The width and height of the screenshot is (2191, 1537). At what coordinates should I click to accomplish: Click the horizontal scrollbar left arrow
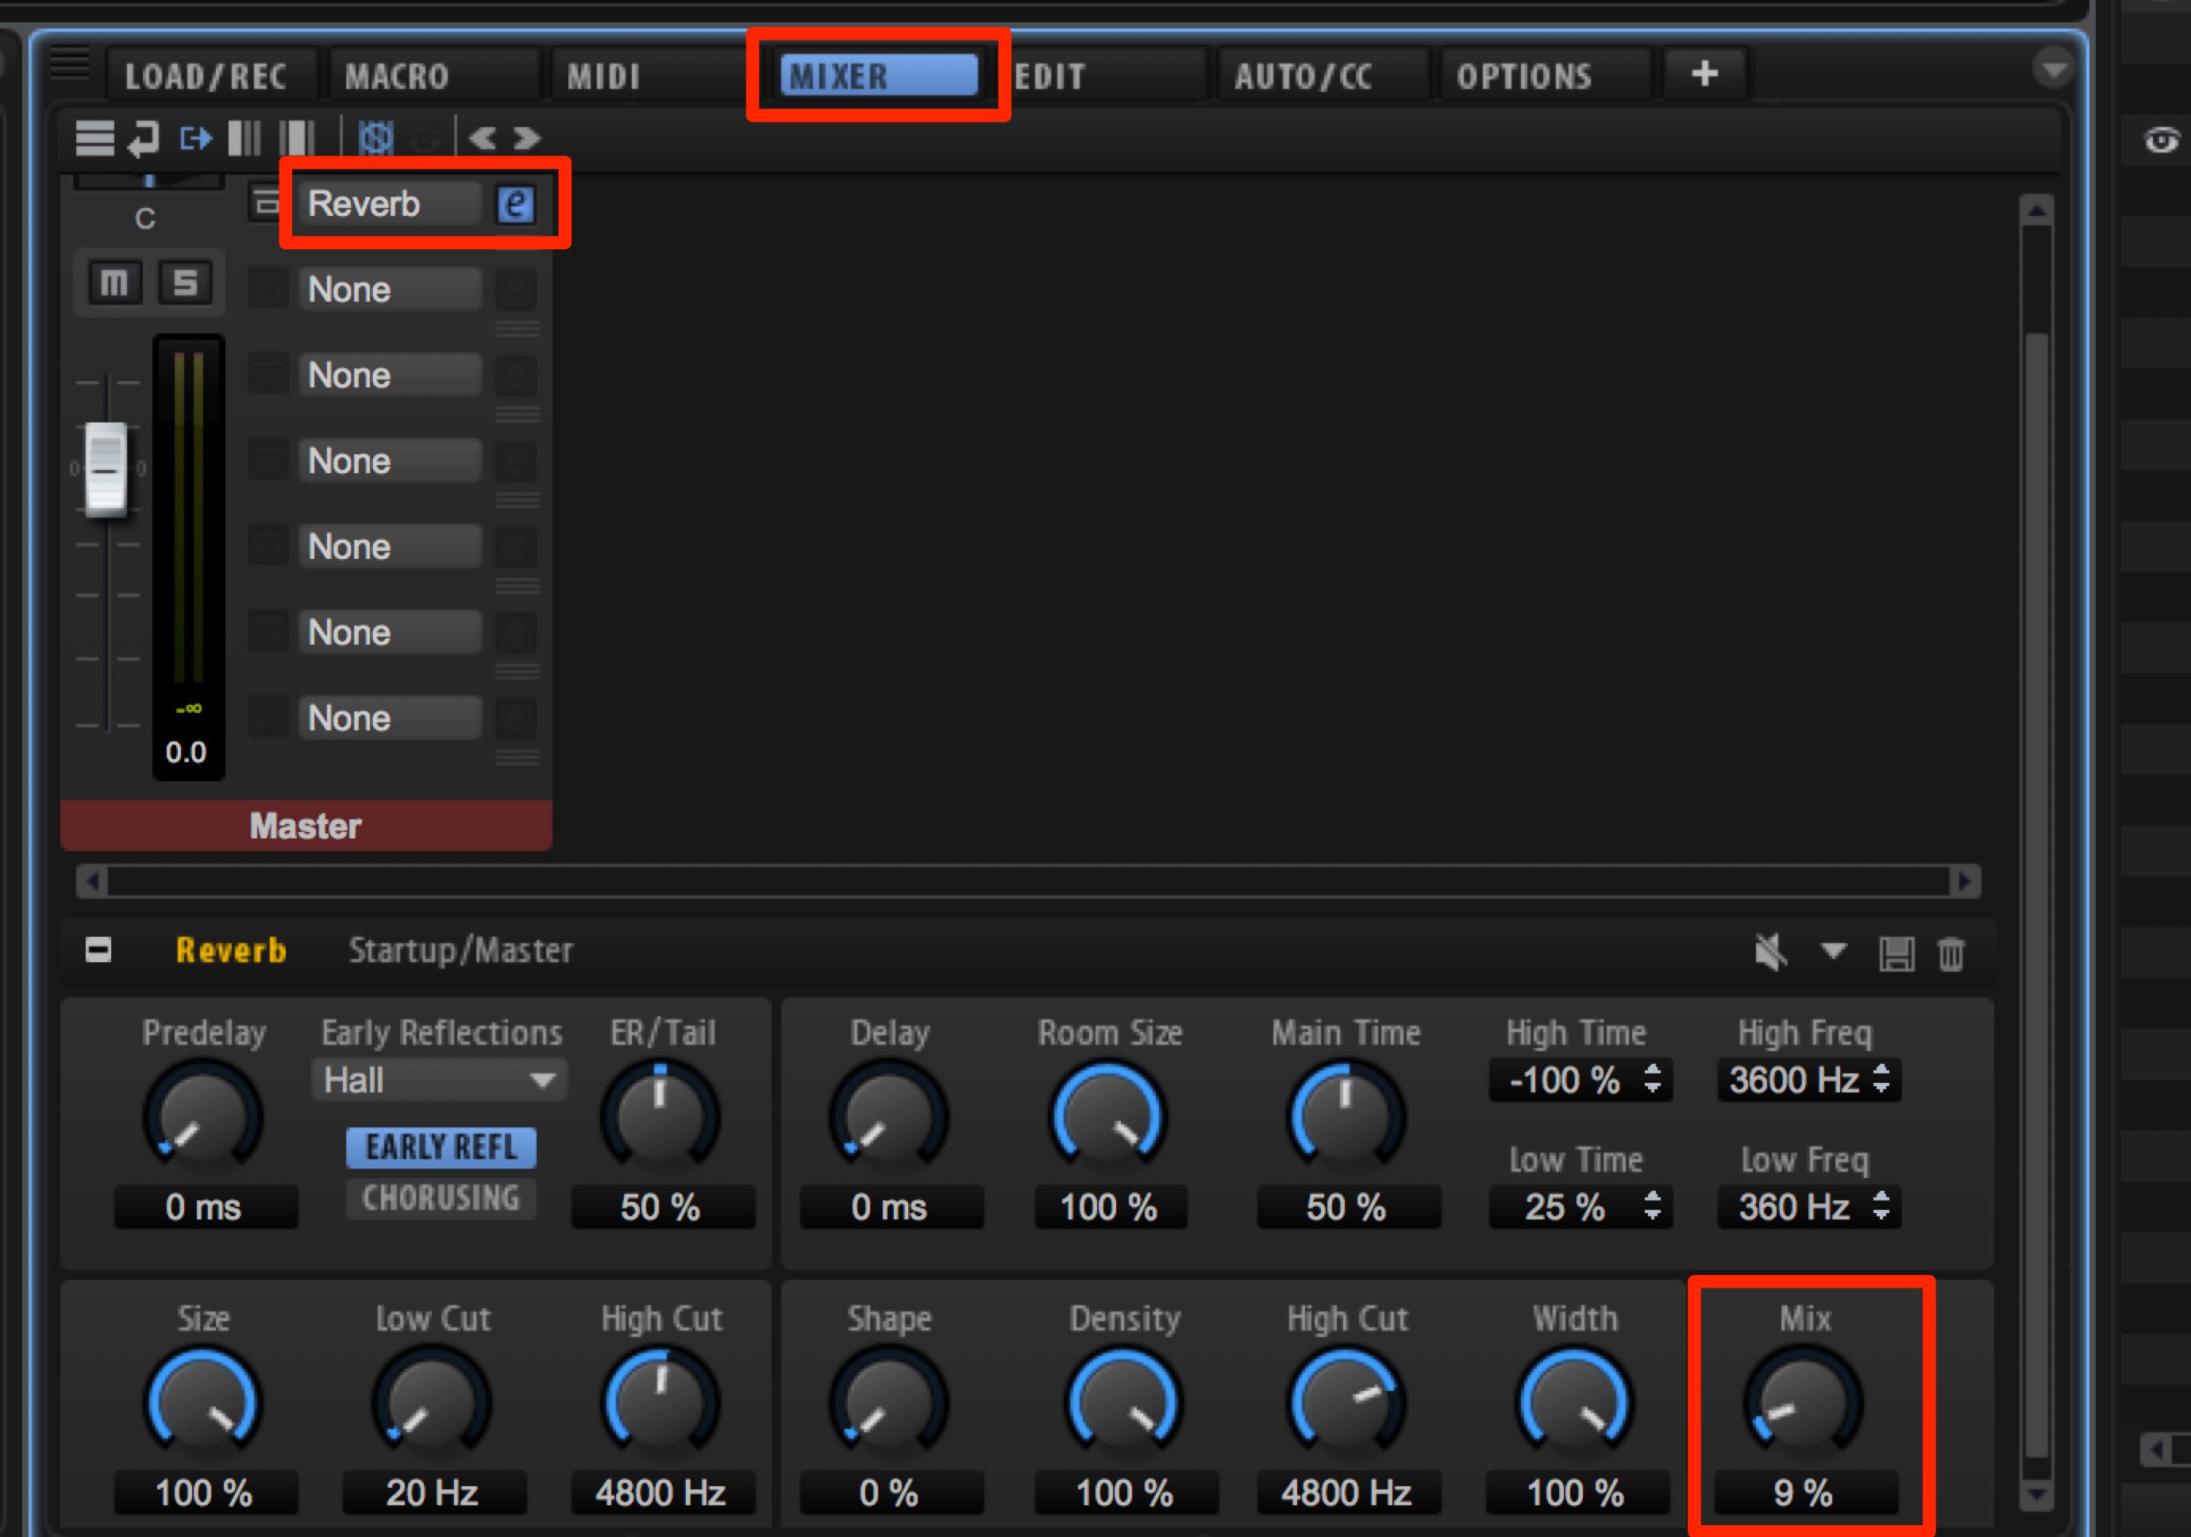[x=93, y=880]
